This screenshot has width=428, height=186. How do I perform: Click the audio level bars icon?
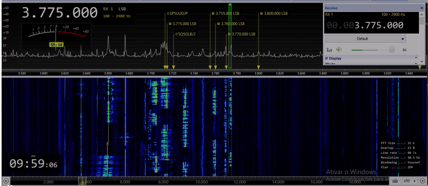329,50
